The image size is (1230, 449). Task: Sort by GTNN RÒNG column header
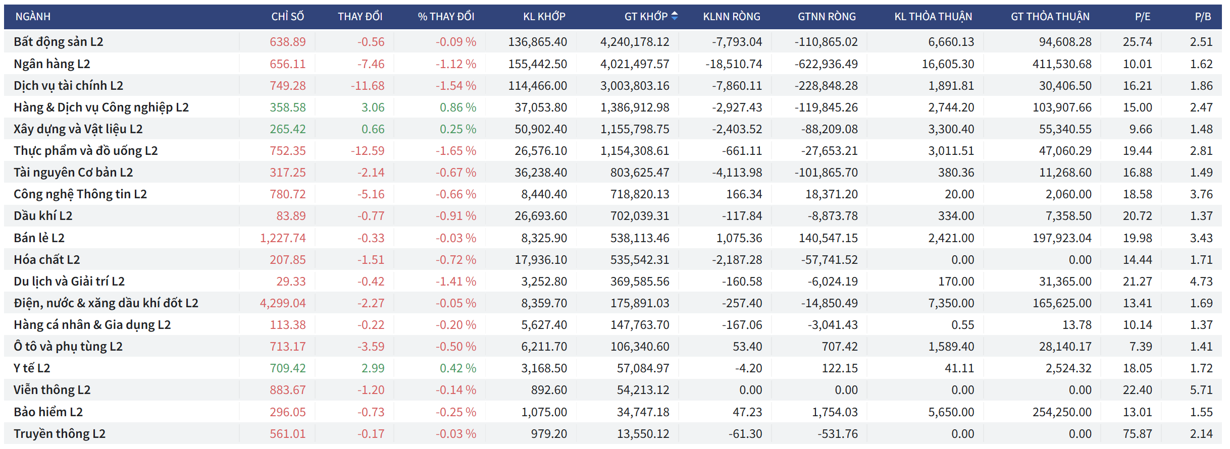[x=827, y=17]
